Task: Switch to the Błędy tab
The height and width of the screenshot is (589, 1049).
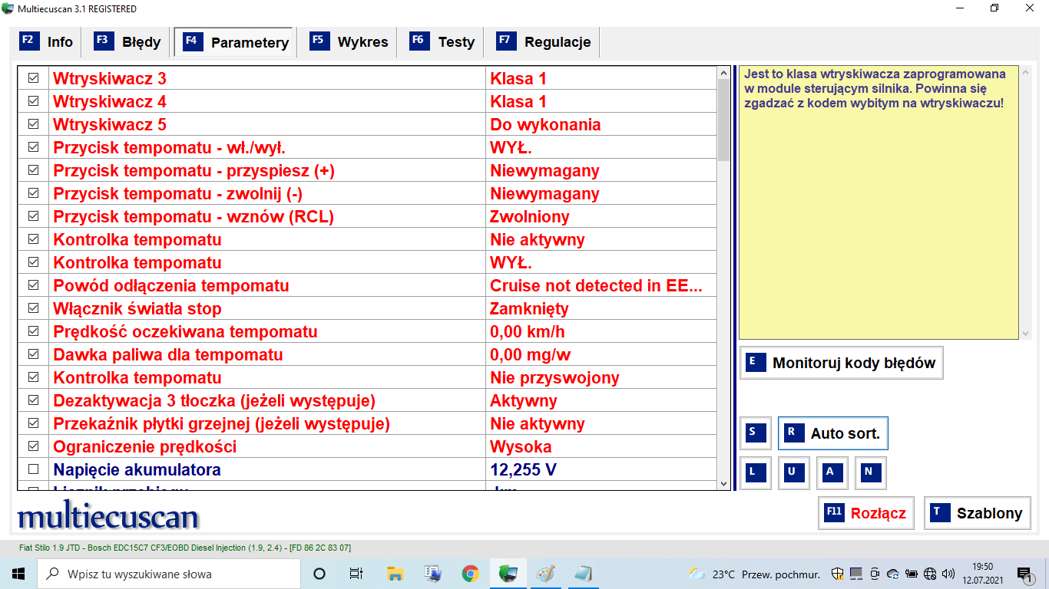Action: pyautogui.click(x=127, y=42)
